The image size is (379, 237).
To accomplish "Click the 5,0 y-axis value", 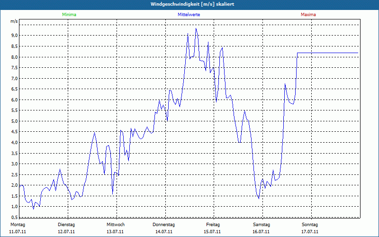I will (x=15, y=121).
